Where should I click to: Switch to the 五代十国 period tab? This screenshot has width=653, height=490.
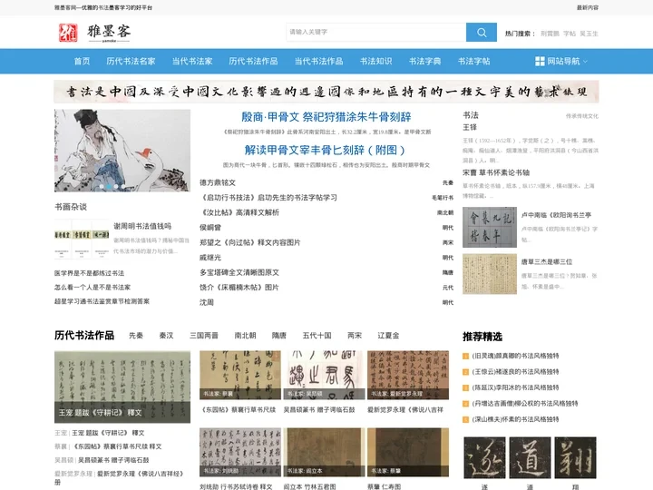[317, 336]
